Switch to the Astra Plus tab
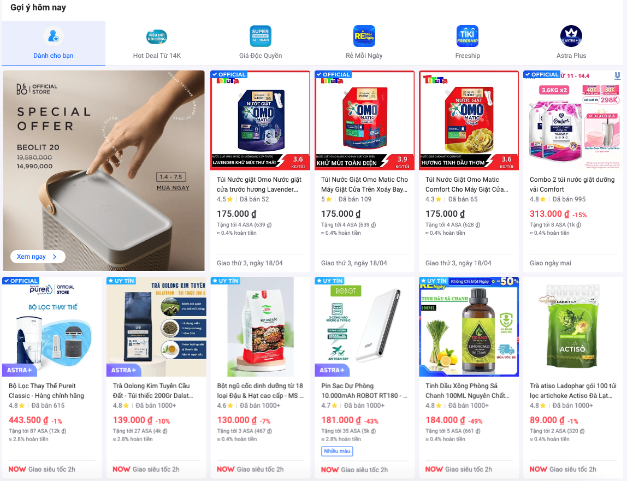Viewport: 627px width, 481px height. (x=571, y=43)
